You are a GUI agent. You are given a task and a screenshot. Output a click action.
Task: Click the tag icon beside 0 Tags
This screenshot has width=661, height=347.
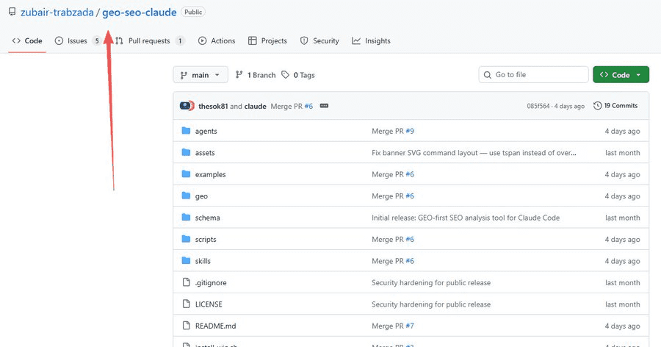[286, 75]
